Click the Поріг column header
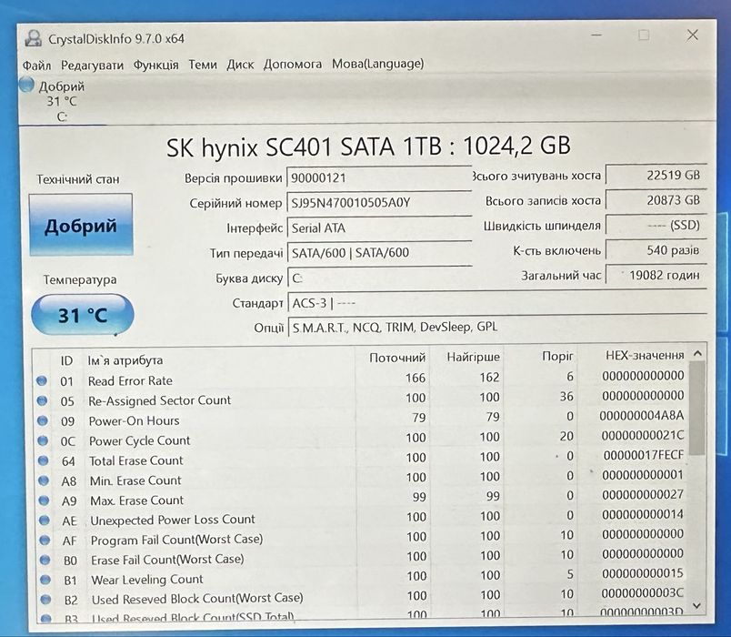 coord(541,356)
